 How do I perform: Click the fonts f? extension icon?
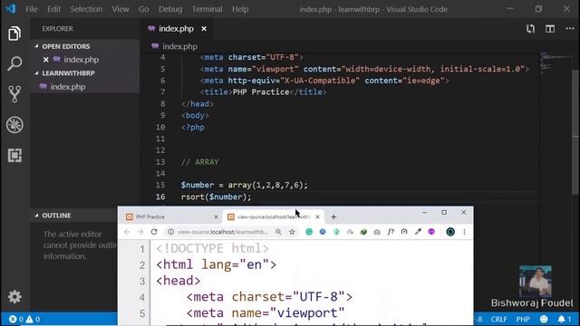[x=391, y=232]
